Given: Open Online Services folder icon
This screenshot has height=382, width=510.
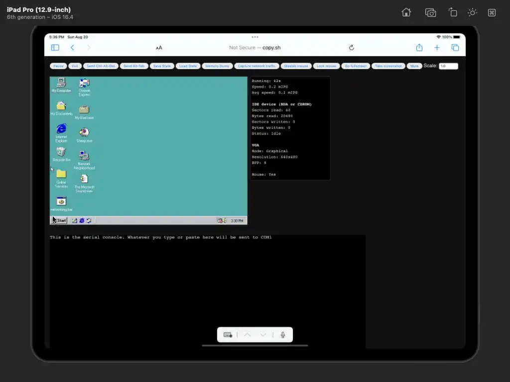Looking at the screenshot, I should [x=61, y=179].
